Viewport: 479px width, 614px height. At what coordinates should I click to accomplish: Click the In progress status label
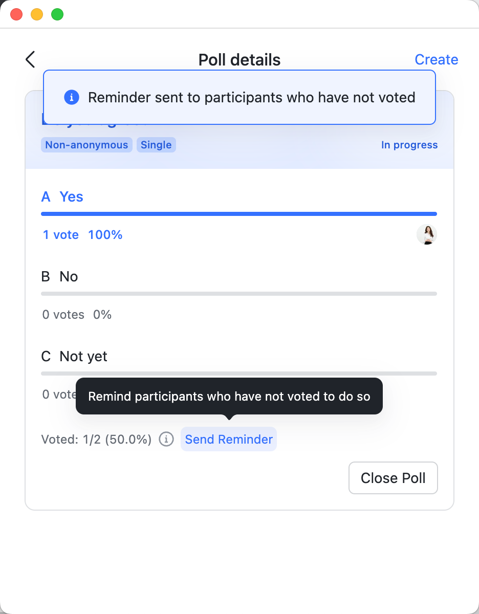[x=409, y=145]
